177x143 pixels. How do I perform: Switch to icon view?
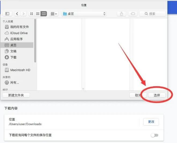tap(32, 14)
